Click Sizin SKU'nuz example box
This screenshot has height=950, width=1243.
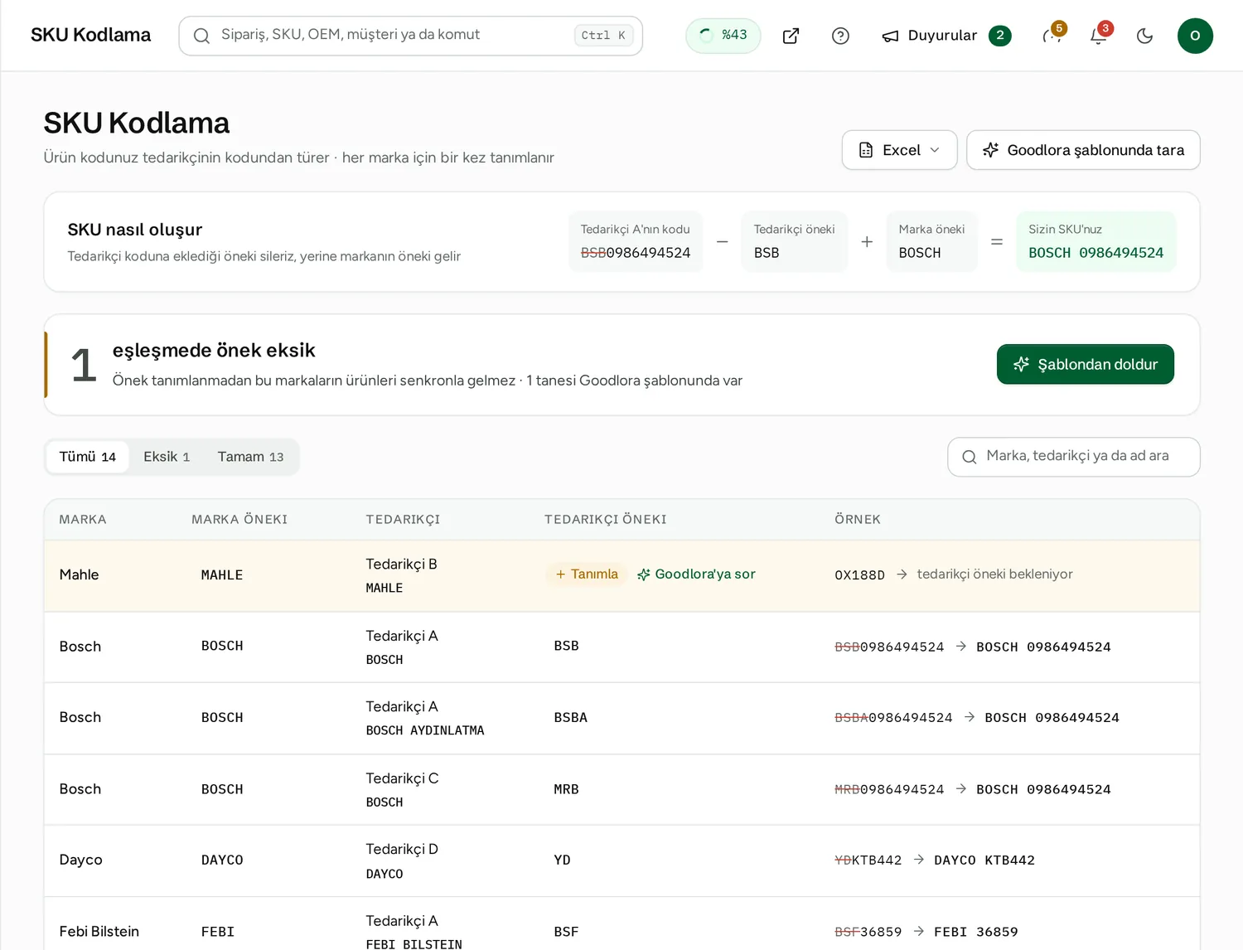(x=1095, y=241)
